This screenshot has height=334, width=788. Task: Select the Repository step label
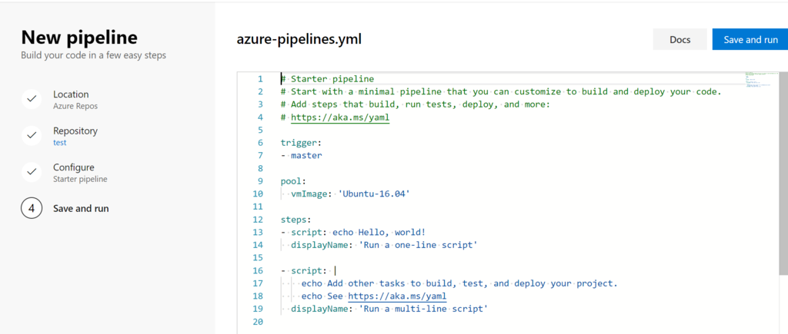tap(75, 131)
